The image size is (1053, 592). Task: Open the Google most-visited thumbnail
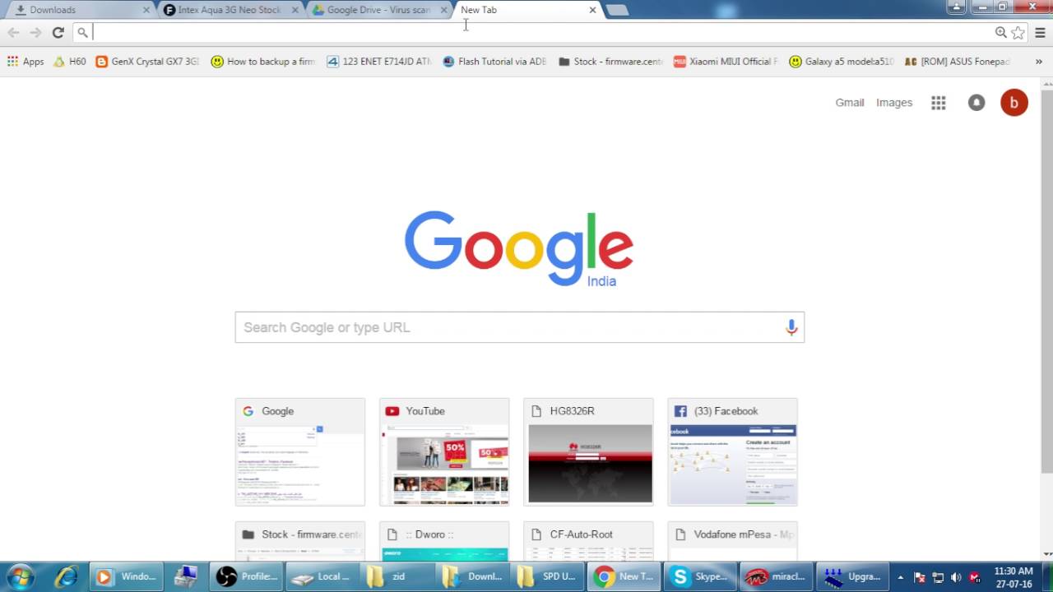(300, 452)
